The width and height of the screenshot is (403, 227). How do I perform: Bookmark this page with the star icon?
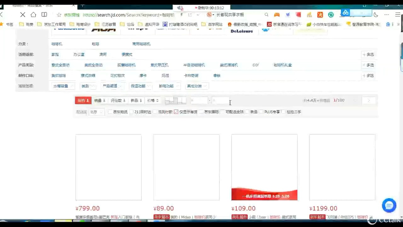pyautogui.click(x=59, y=15)
